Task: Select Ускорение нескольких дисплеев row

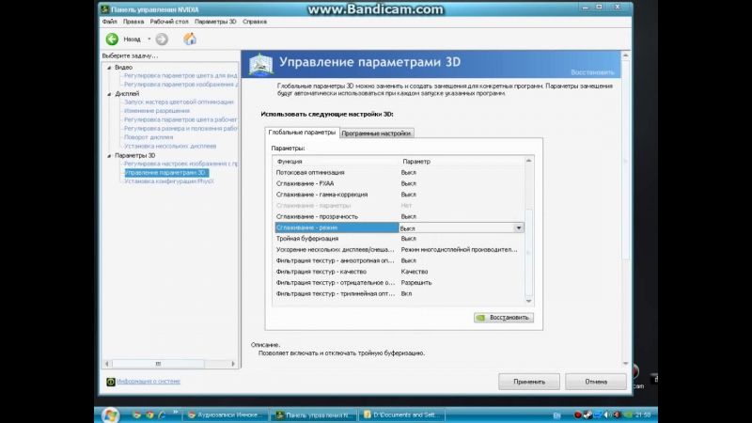Action: [x=399, y=250]
